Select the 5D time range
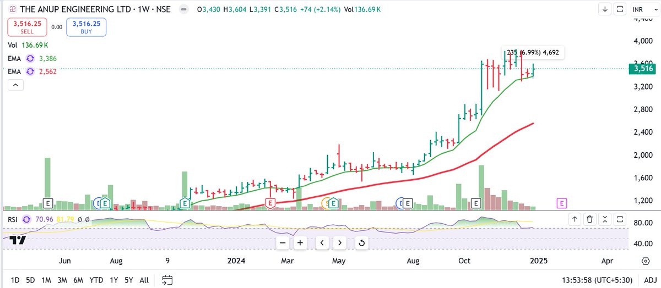The width and height of the screenshot is (661, 288). click(31, 280)
